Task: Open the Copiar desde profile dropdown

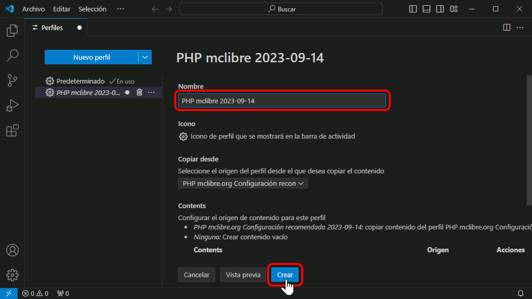Action: click(x=243, y=183)
